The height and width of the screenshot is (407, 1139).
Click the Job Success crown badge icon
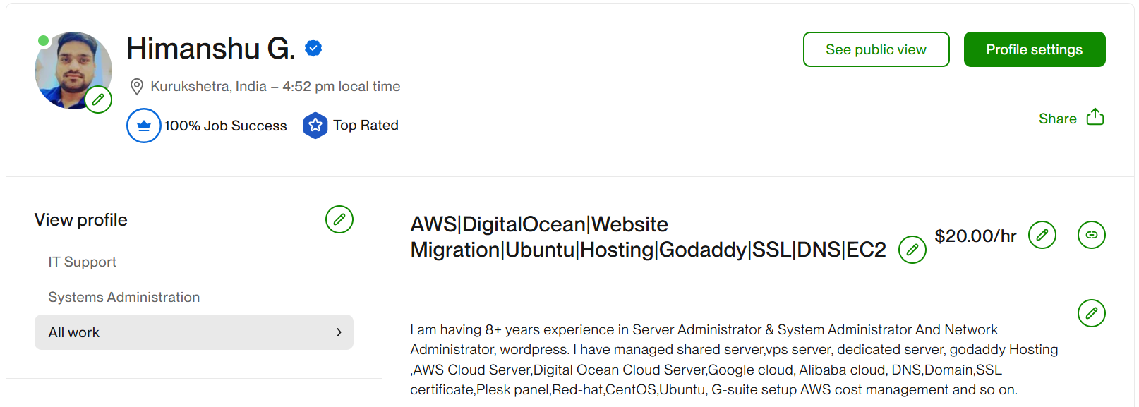tap(144, 126)
